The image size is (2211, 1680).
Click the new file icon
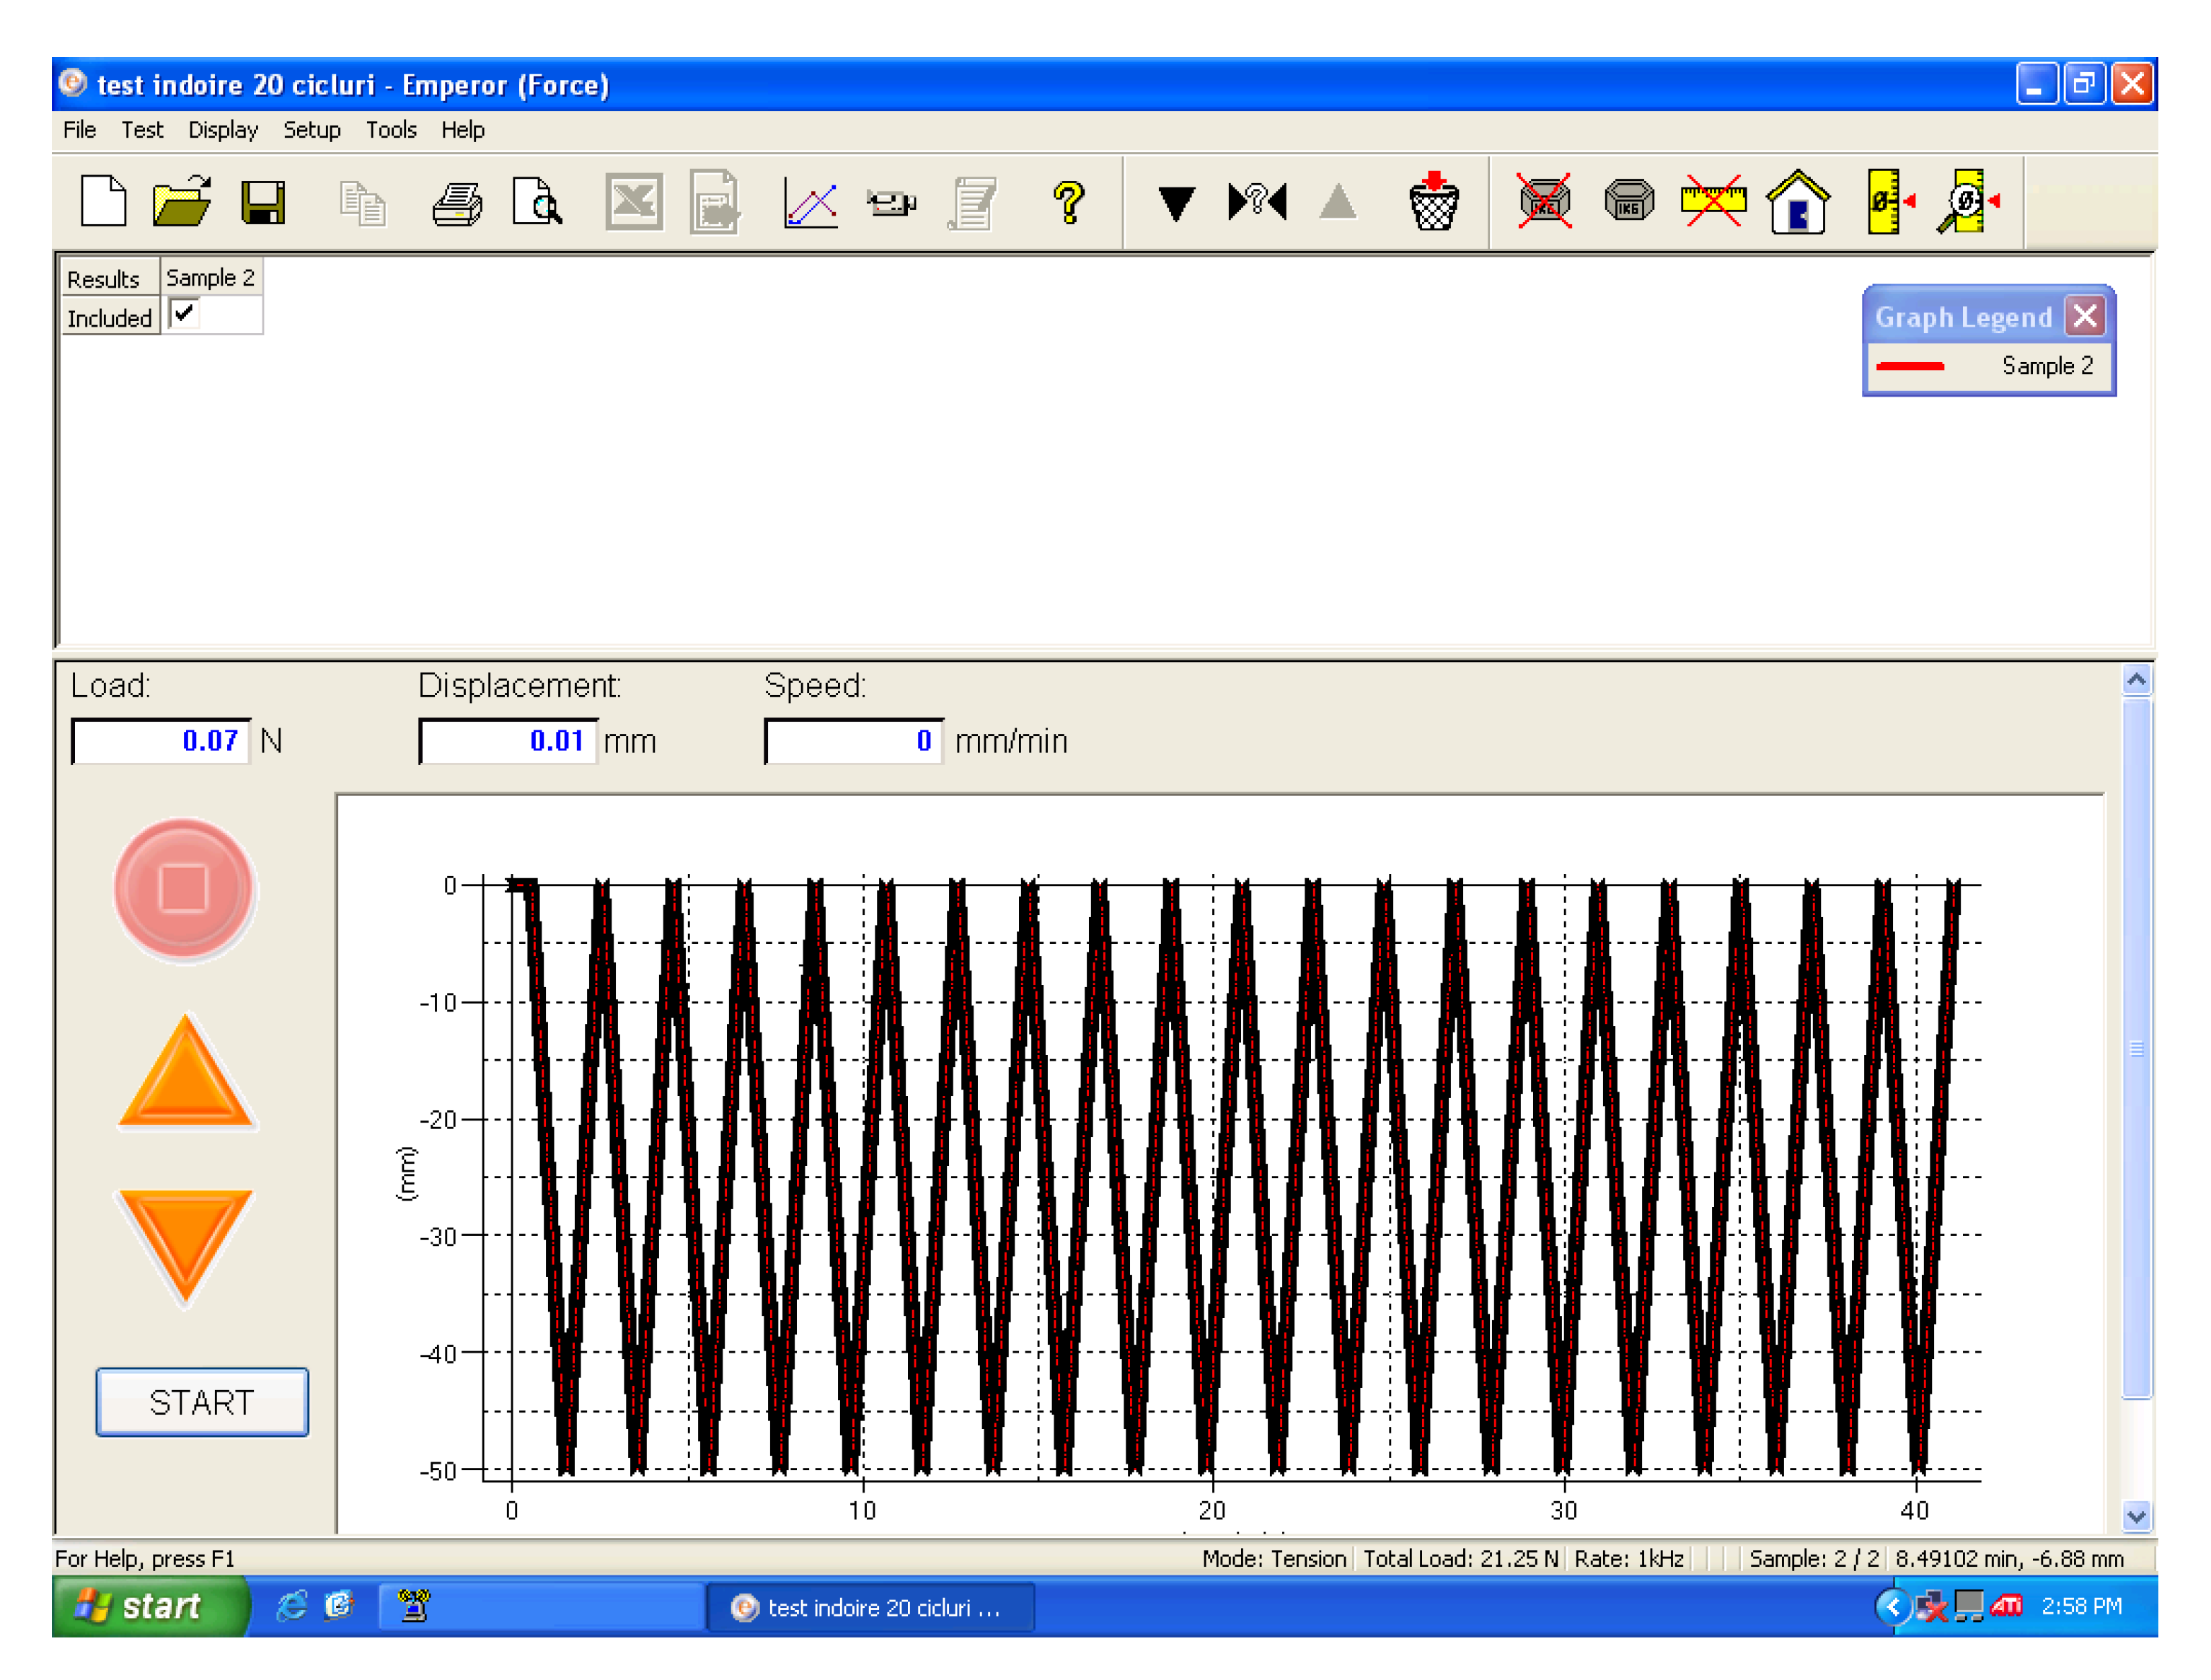click(x=103, y=201)
